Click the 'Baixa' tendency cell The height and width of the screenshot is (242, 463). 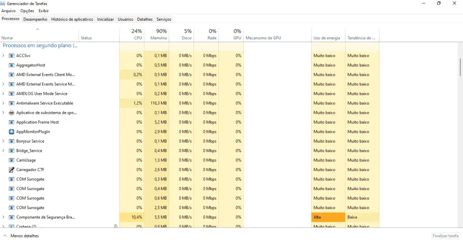[362, 217]
